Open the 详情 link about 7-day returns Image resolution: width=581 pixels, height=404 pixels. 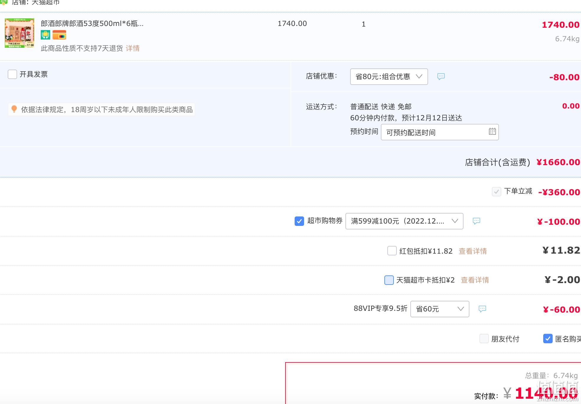pyautogui.click(x=133, y=48)
